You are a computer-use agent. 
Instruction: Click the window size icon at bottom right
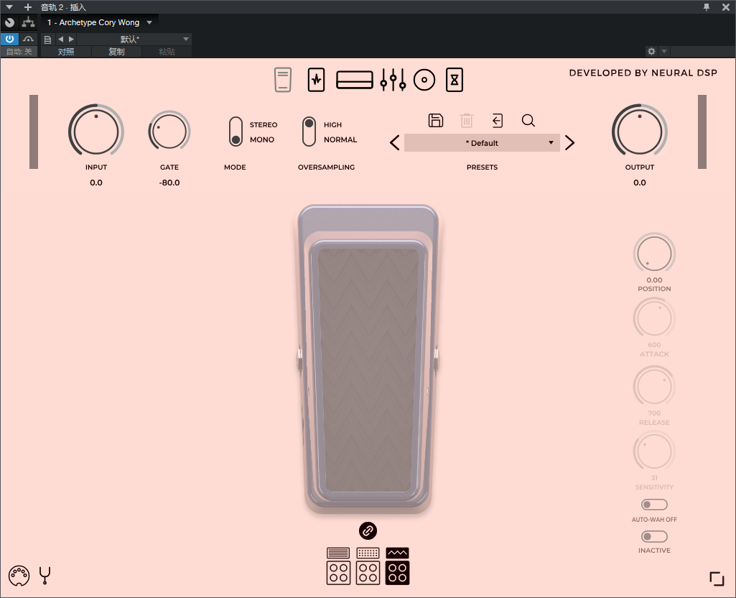point(717,579)
